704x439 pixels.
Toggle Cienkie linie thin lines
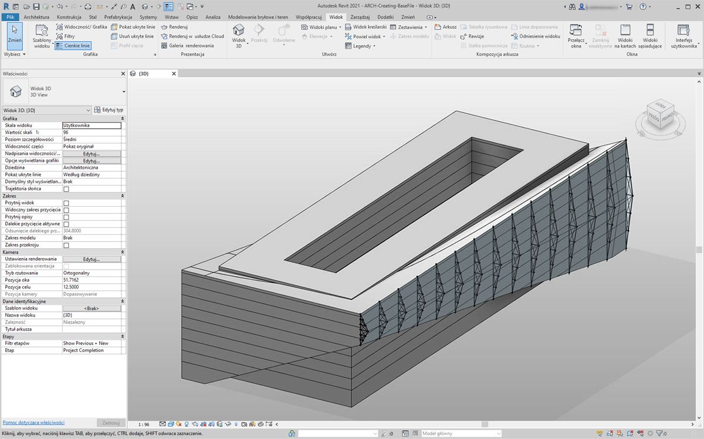73,45
